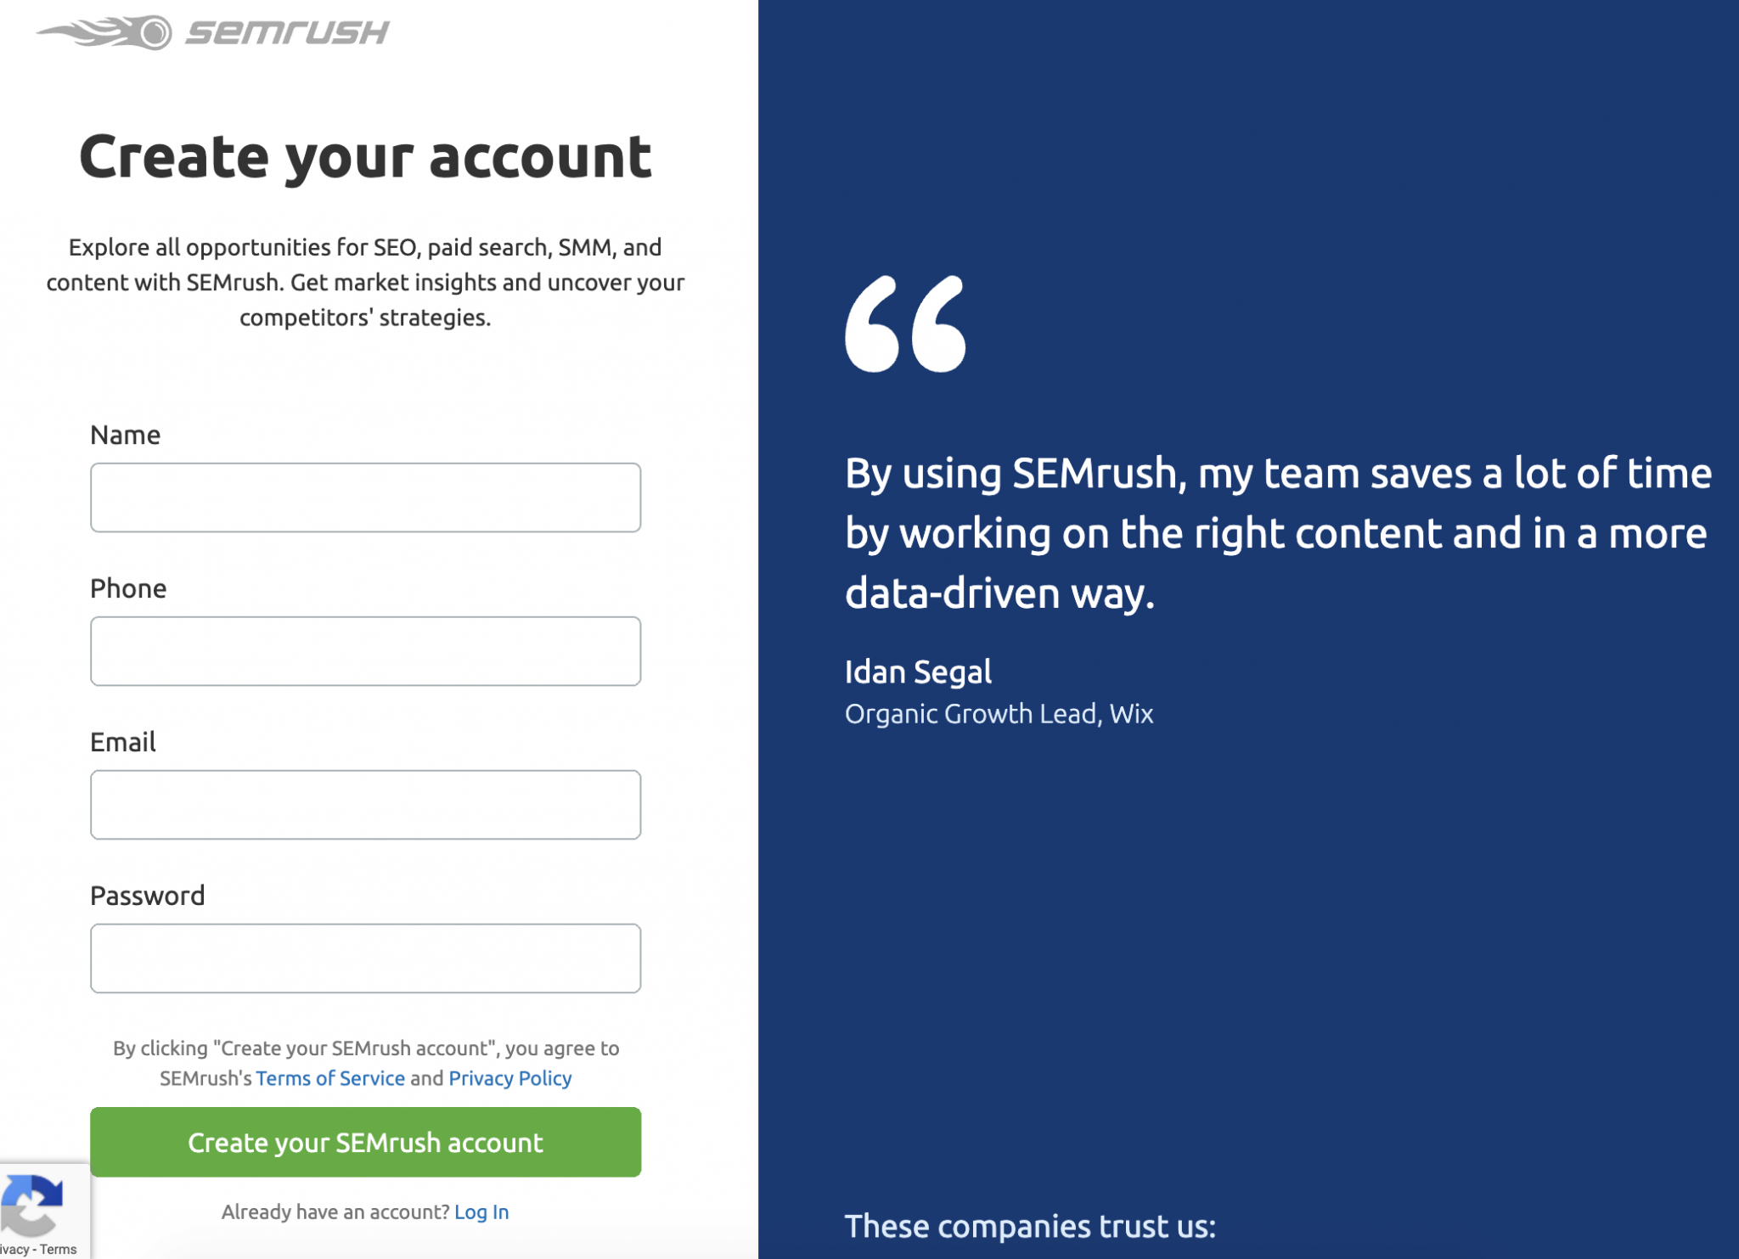Click the Idan Segal testimonial author name
The width and height of the screenshot is (1739, 1259).
click(x=918, y=672)
